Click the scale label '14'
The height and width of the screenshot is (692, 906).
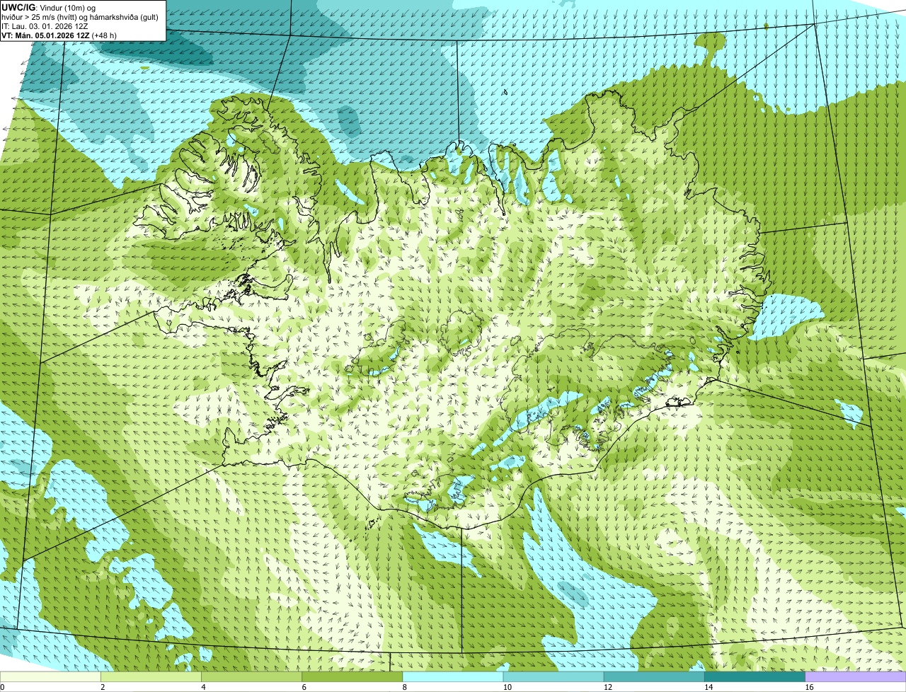point(709,687)
